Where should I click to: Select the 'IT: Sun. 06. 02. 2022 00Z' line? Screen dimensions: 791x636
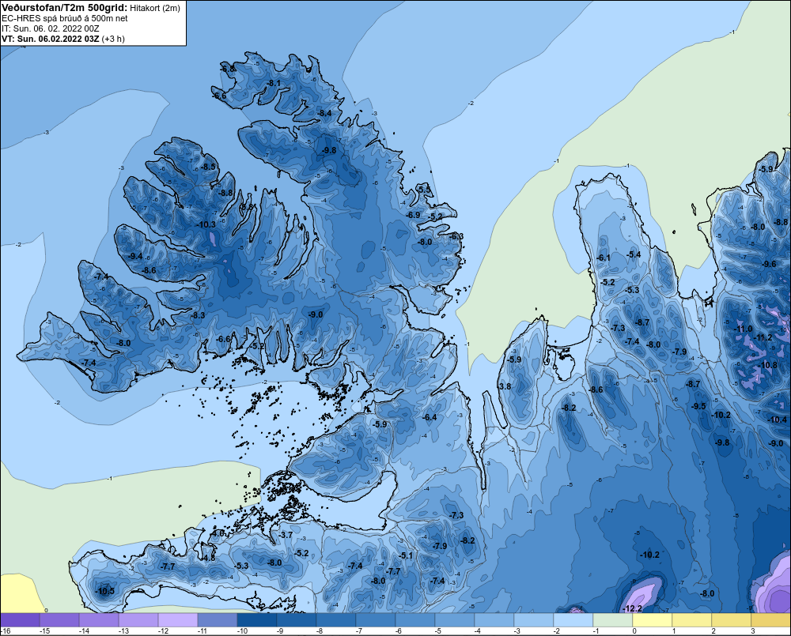pos(51,28)
